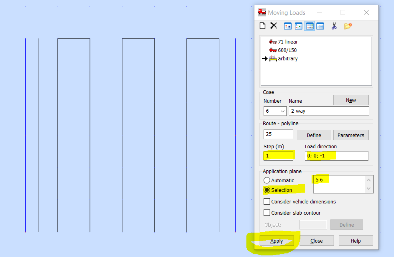The image size is (394, 257).
Task: Delete the selected load case with X icon
Action: (x=274, y=26)
